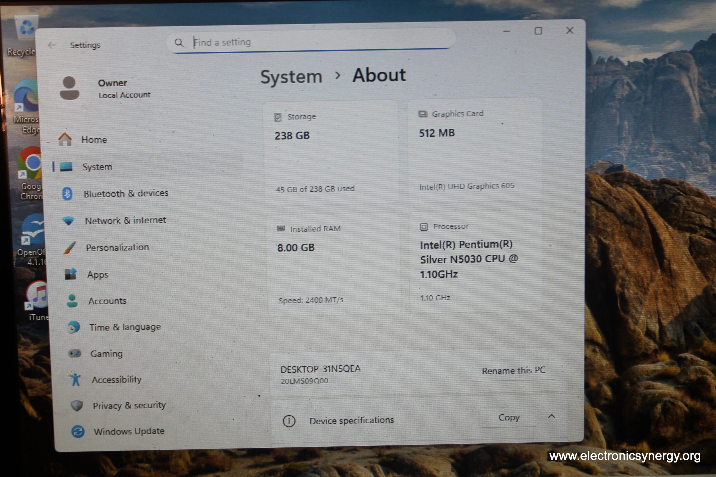Click the Privacy & security shield icon

coord(77,405)
